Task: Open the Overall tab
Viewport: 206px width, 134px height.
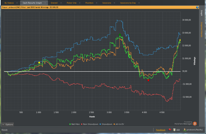Action: tap(54, 3)
